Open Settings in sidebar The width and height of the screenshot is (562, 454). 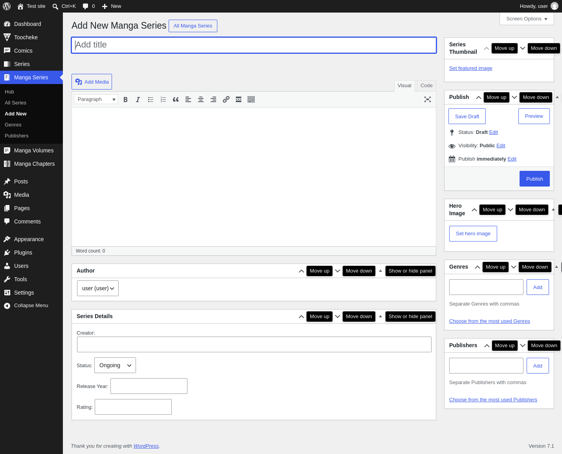tap(31, 293)
